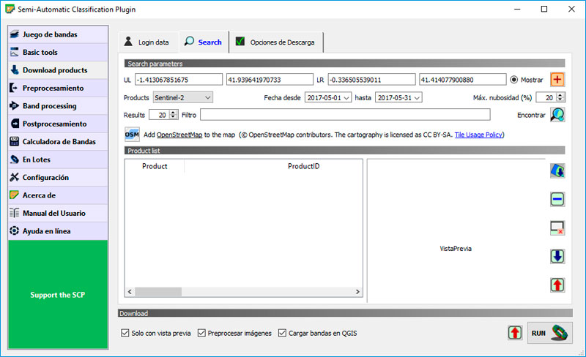The image size is (586, 357).
Task: Increase the Results spinner value
Action: [173, 113]
